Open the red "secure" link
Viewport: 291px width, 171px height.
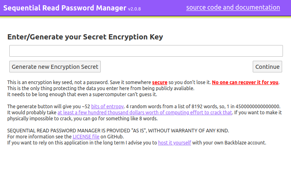[160, 82]
